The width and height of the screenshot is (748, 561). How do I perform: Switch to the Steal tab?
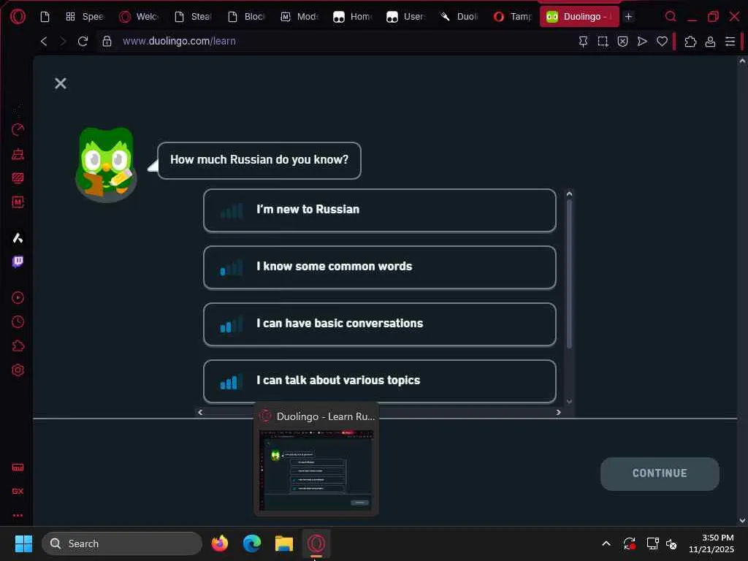coord(193,17)
